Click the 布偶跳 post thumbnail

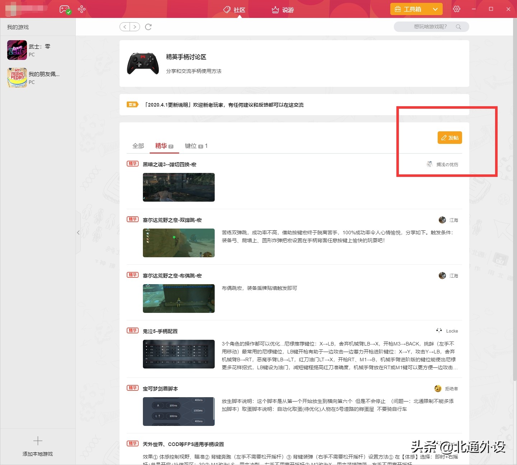179,299
